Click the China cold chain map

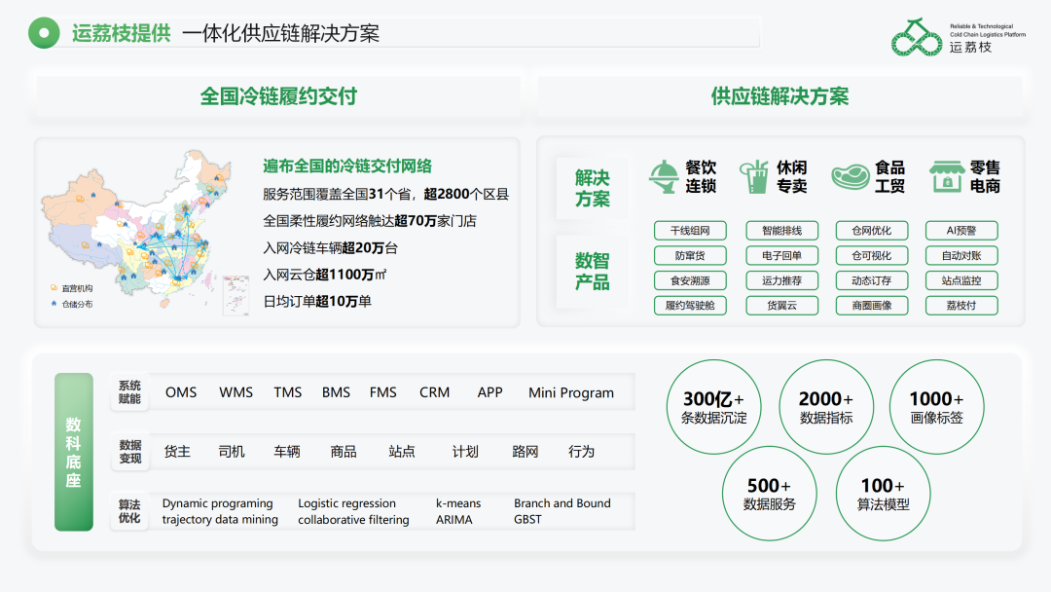point(139,230)
